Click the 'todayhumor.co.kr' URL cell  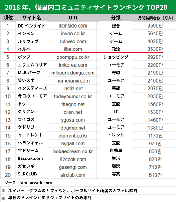[73, 96]
